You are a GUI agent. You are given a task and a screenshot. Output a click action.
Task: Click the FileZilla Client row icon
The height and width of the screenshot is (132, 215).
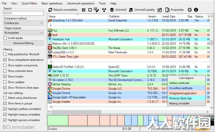[50, 48]
